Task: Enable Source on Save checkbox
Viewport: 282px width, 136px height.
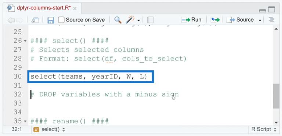Action: [x=61, y=20]
